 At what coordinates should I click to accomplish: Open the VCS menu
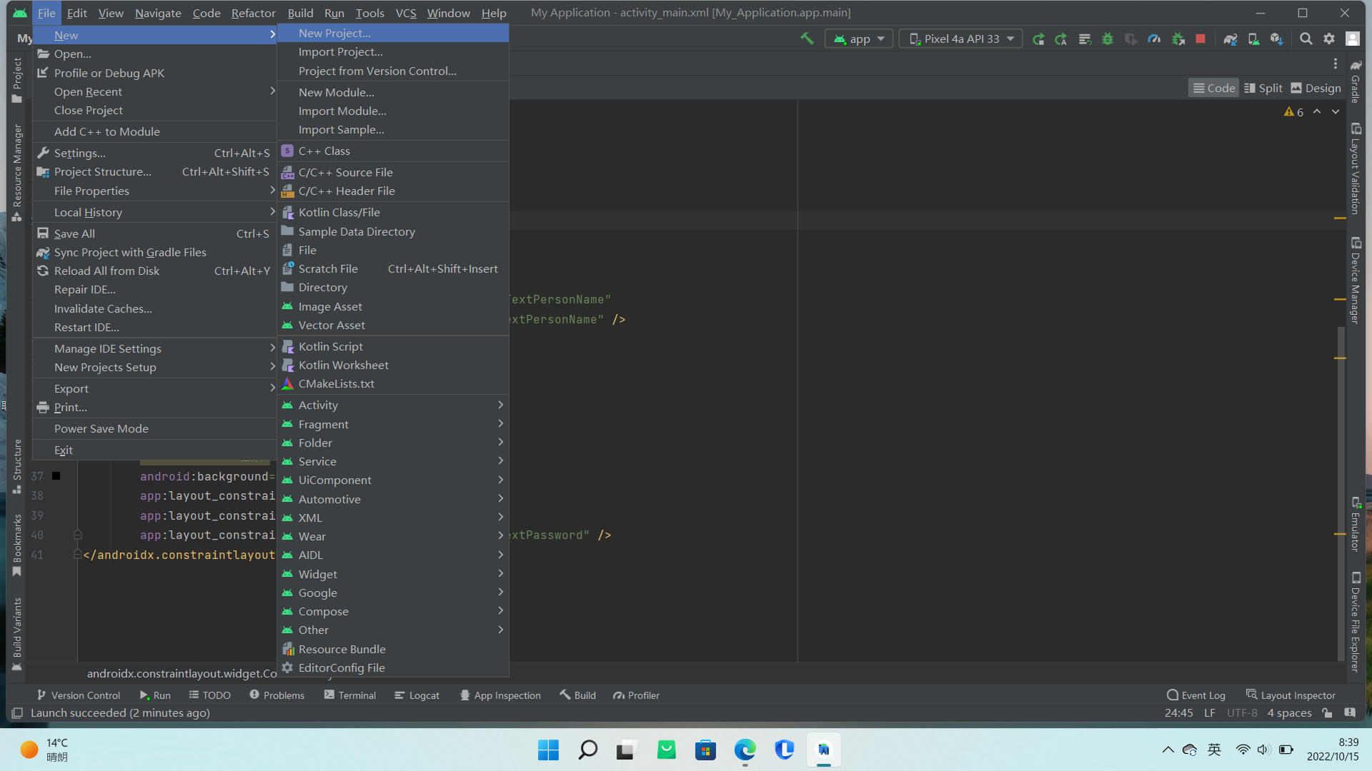tap(405, 13)
